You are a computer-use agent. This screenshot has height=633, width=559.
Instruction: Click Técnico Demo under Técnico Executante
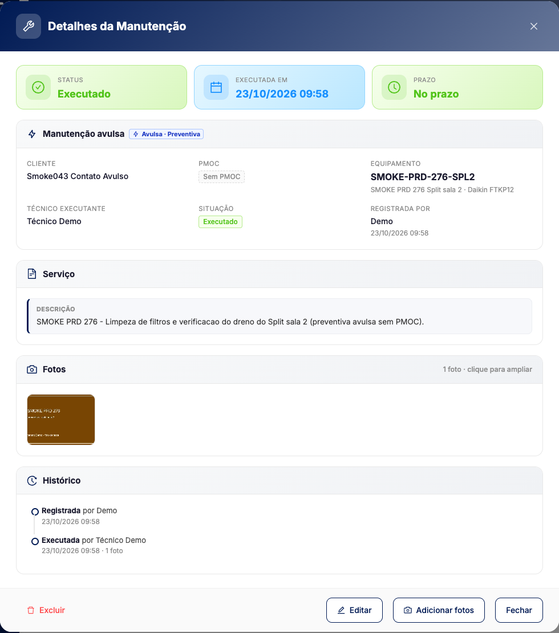click(54, 221)
